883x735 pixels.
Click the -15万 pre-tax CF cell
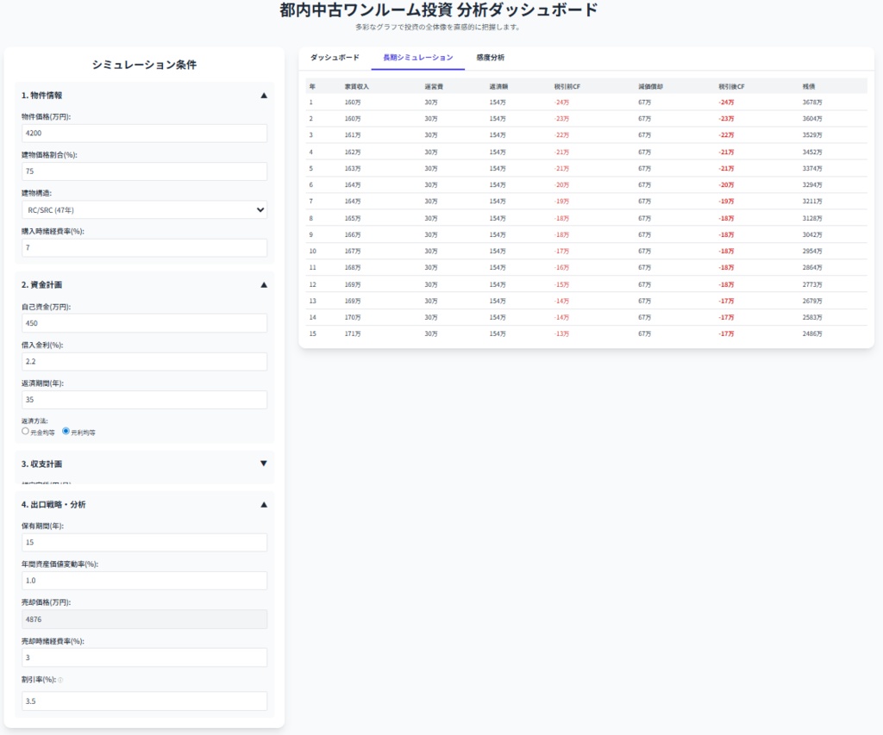561,284
